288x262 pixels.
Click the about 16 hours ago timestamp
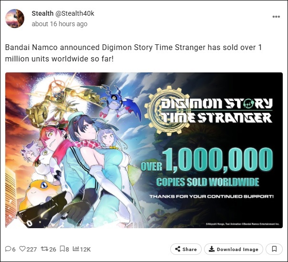60,24
